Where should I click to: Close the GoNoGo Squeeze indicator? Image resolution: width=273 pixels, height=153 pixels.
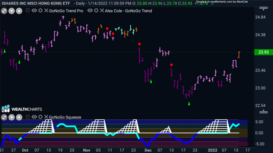tap(46, 117)
